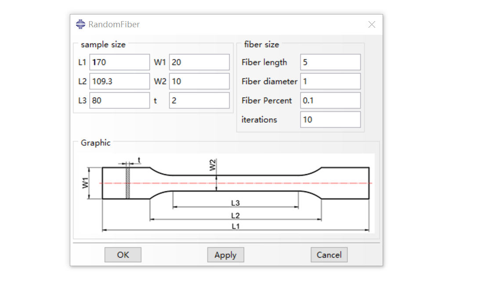Screen dimensions: 481x296
Task: Click the RandomFiber app icon in title bar
Action: (80, 25)
